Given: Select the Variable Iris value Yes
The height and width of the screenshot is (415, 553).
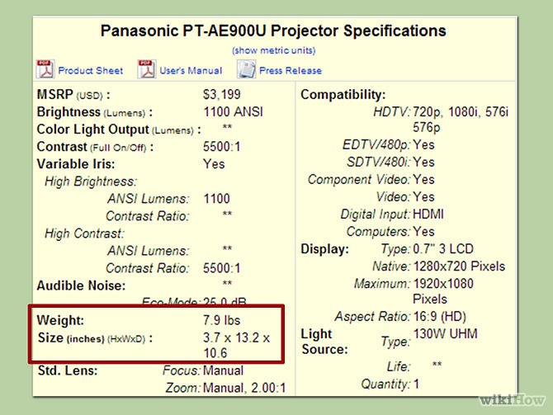Looking at the screenshot, I should coord(214,164).
